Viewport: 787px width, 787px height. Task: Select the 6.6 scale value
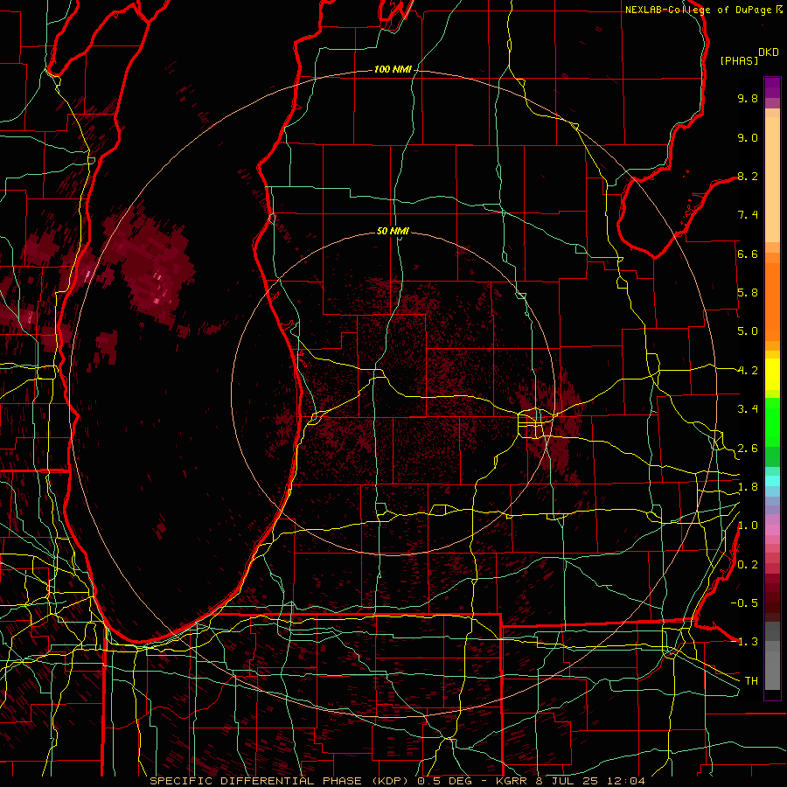click(x=748, y=254)
